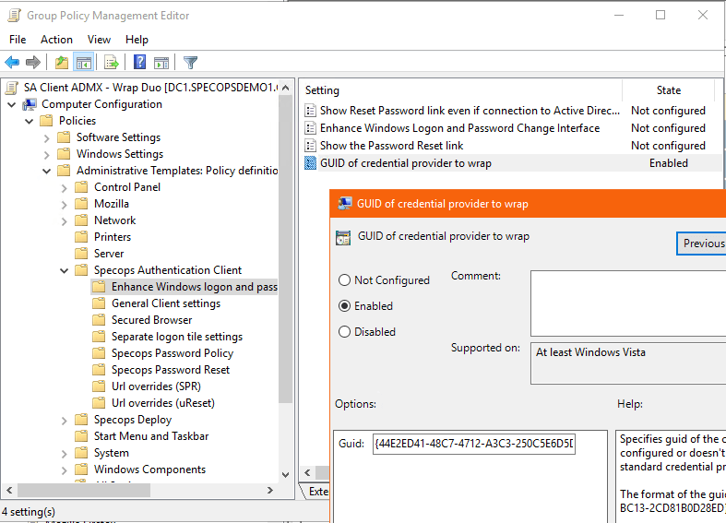Collapse the Policies node

click(x=30, y=121)
